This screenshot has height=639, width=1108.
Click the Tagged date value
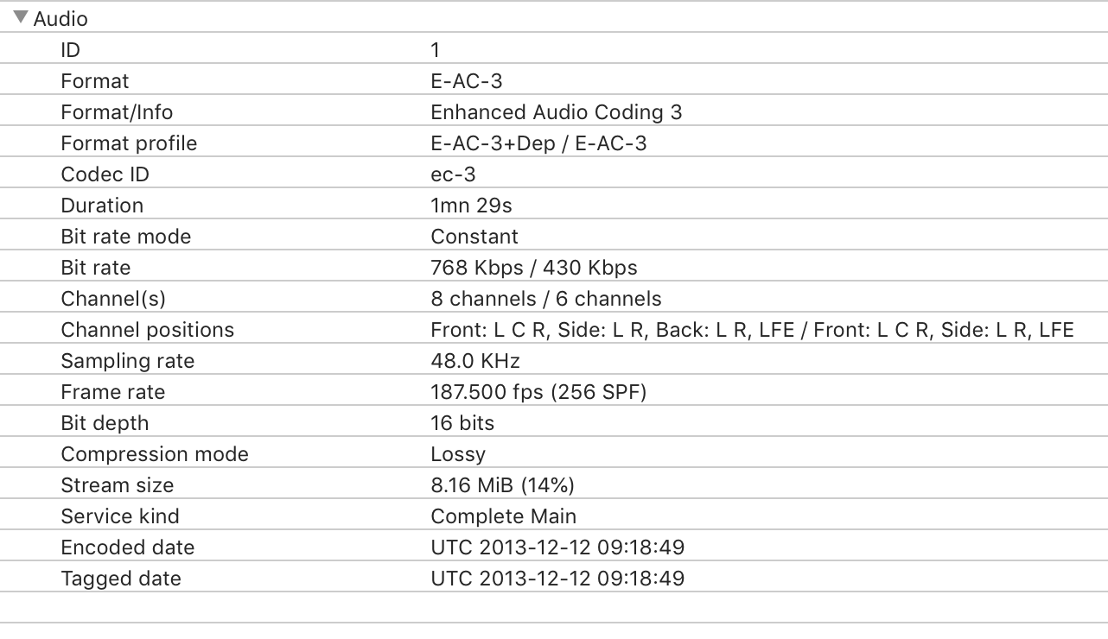pyautogui.click(x=557, y=579)
